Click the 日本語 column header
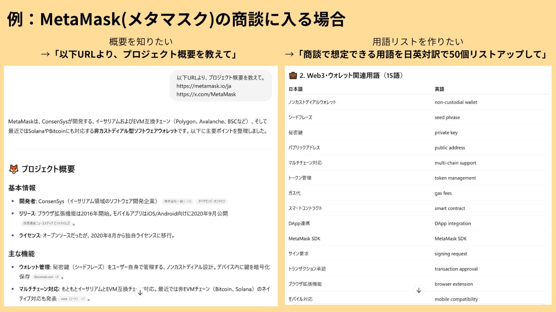Screen dimensions: 556x312 point(296,89)
